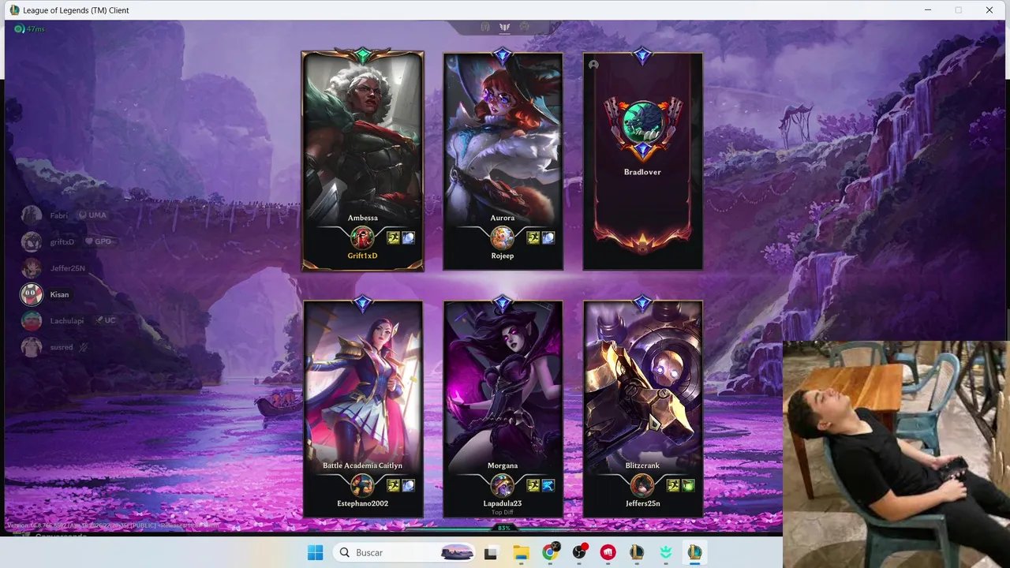Image resolution: width=1010 pixels, height=568 pixels.
Task: Click the 'Top Diff' text under Lapadula23
Action: click(x=503, y=512)
